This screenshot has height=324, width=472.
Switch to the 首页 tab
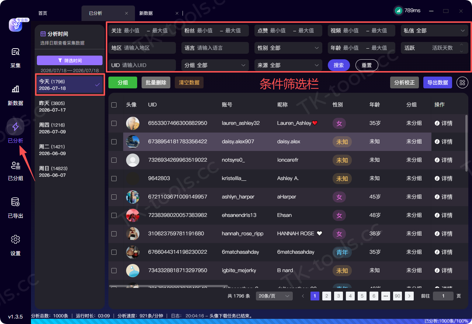(x=43, y=13)
